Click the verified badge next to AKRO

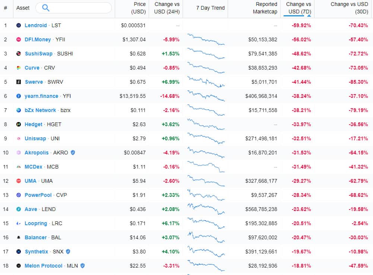73,153
